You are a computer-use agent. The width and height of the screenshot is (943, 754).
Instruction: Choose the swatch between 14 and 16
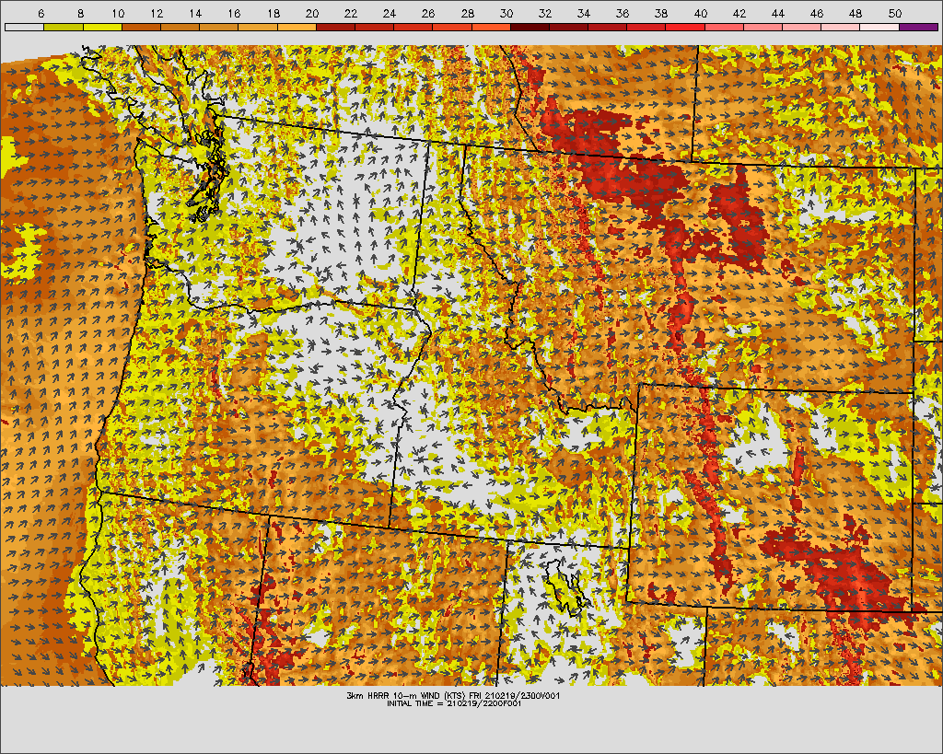pos(218,27)
